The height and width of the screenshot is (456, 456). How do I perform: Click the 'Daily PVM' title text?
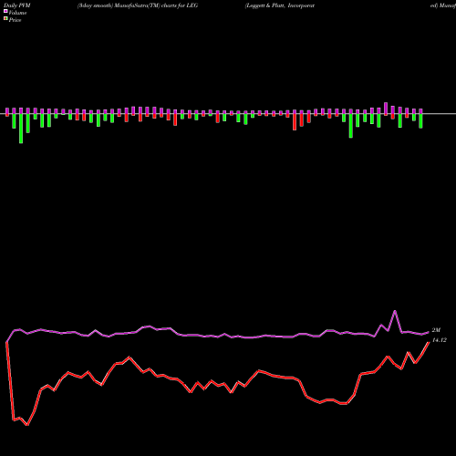tap(17, 5)
